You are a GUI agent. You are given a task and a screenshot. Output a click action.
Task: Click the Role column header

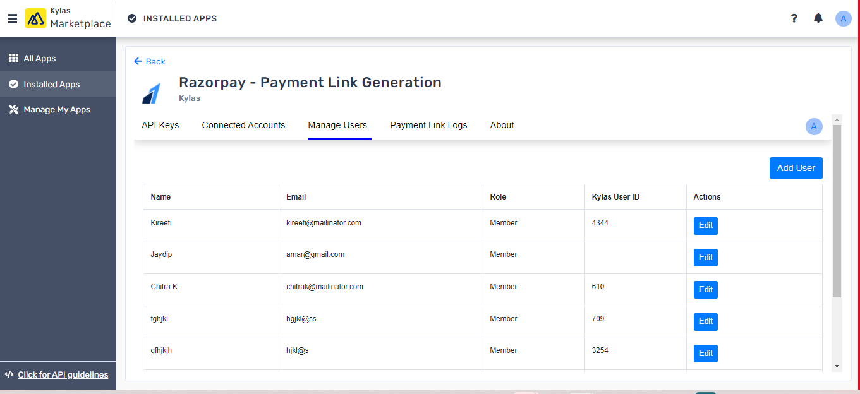click(498, 197)
